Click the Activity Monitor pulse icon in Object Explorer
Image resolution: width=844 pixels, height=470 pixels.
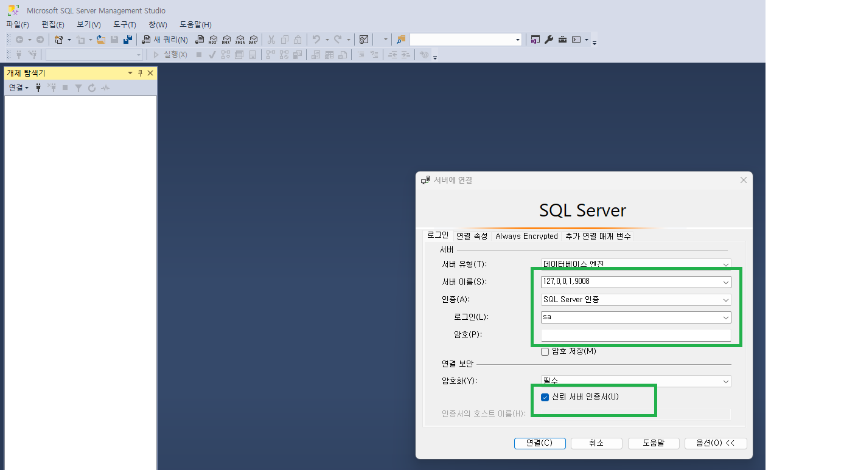[x=105, y=88]
